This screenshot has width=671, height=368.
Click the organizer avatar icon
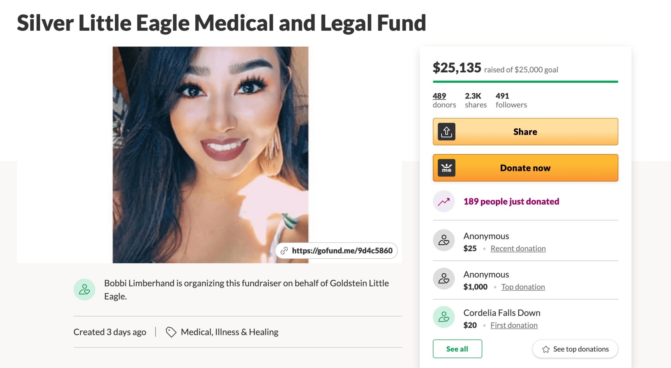(85, 289)
